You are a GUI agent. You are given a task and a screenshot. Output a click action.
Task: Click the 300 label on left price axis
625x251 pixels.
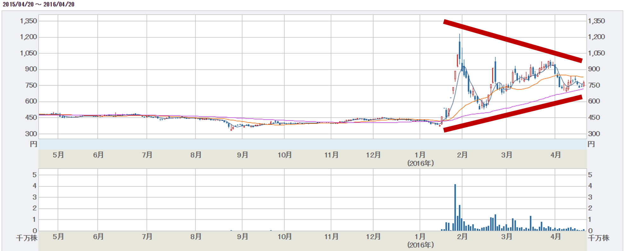coord(31,134)
